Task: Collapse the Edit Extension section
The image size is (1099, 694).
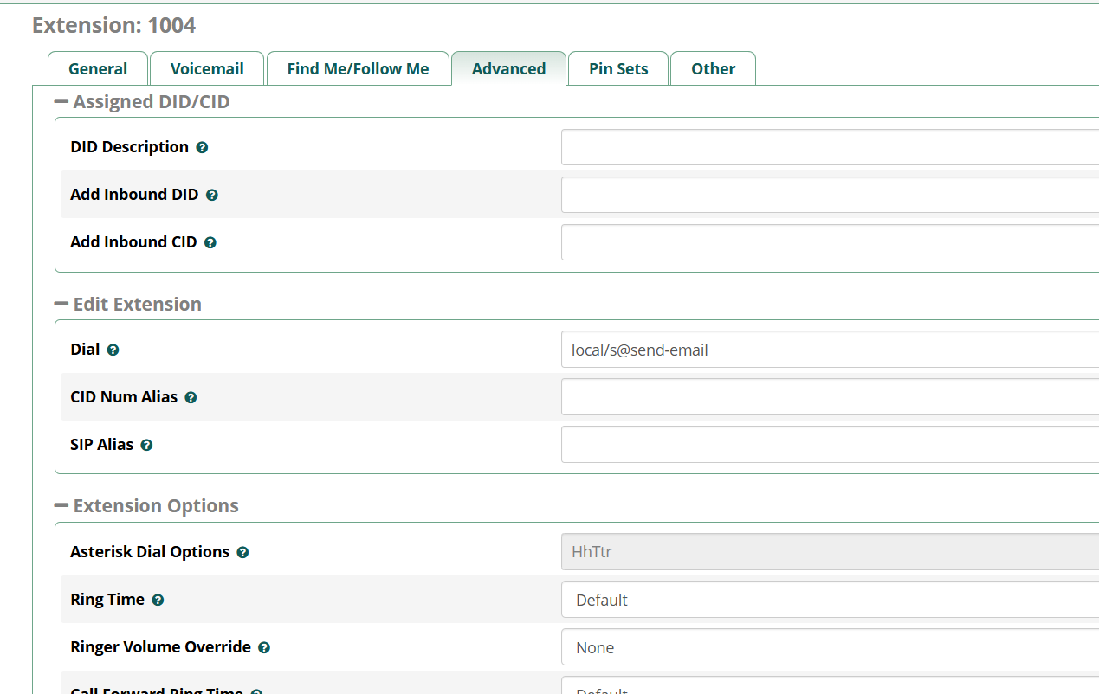Action: [x=61, y=305]
